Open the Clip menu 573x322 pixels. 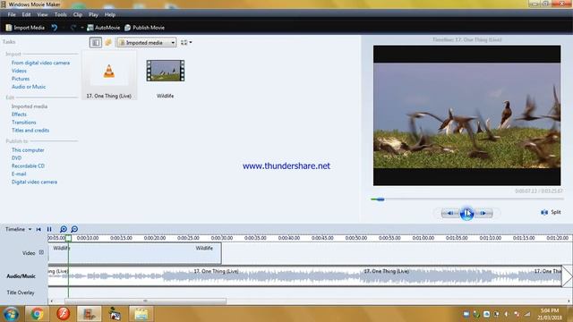[78, 14]
